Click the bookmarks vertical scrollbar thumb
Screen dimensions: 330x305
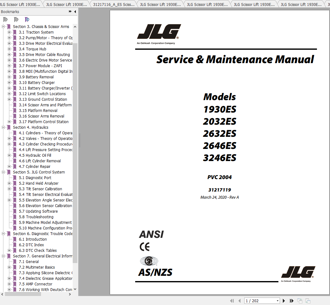pos(75,153)
